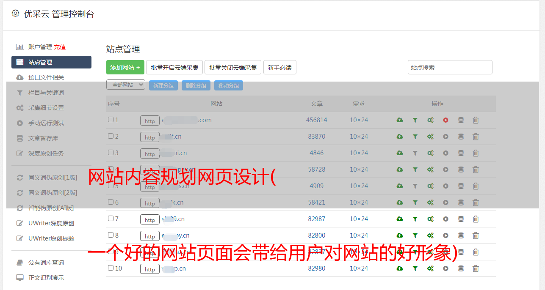Open UWriter原创标题 menu item
This screenshot has height=290, width=545.
[x=51, y=238]
